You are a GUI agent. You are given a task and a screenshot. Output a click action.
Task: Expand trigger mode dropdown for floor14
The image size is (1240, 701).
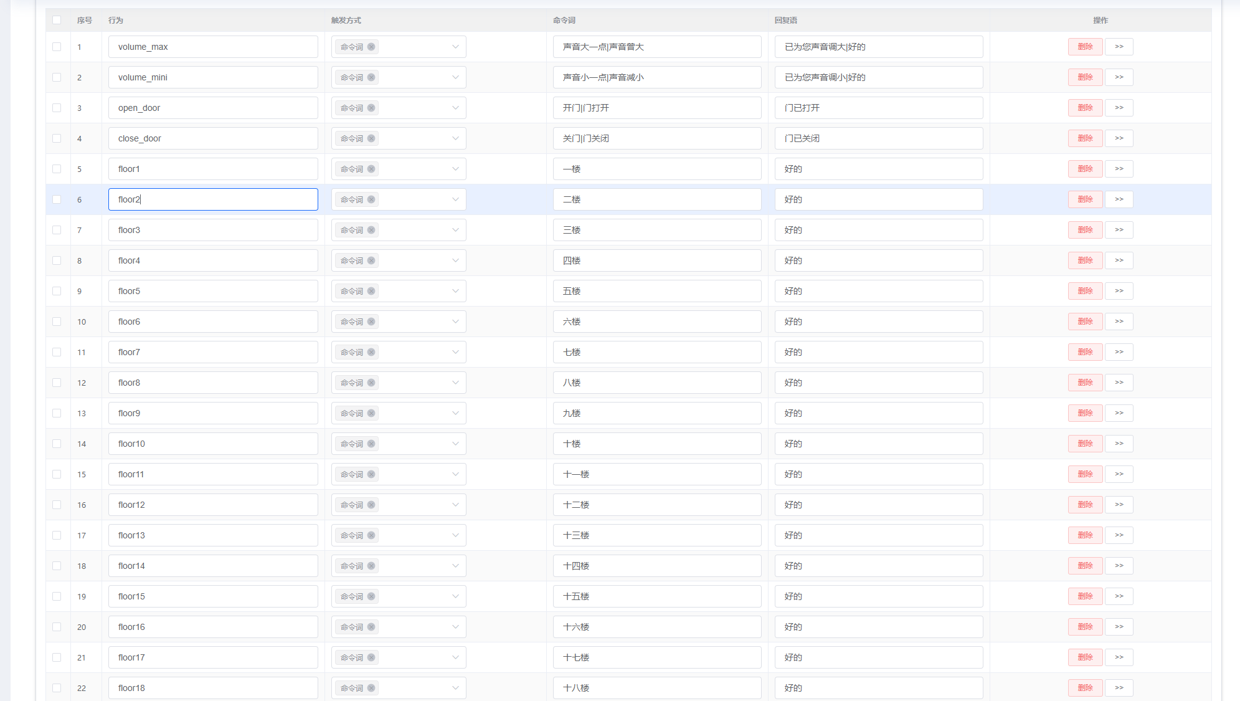455,566
